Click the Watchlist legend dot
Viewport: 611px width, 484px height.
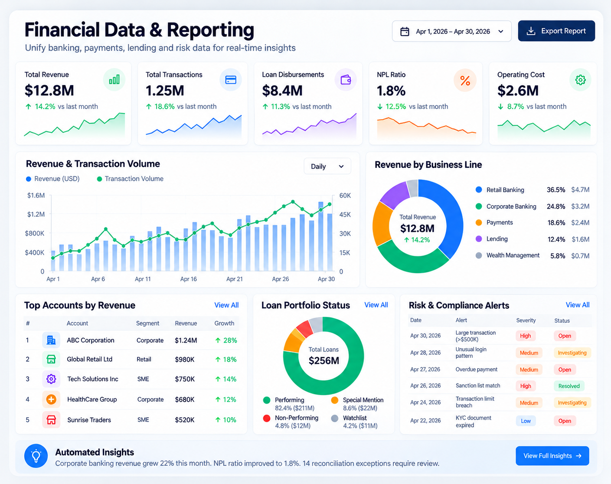[335, 418]
